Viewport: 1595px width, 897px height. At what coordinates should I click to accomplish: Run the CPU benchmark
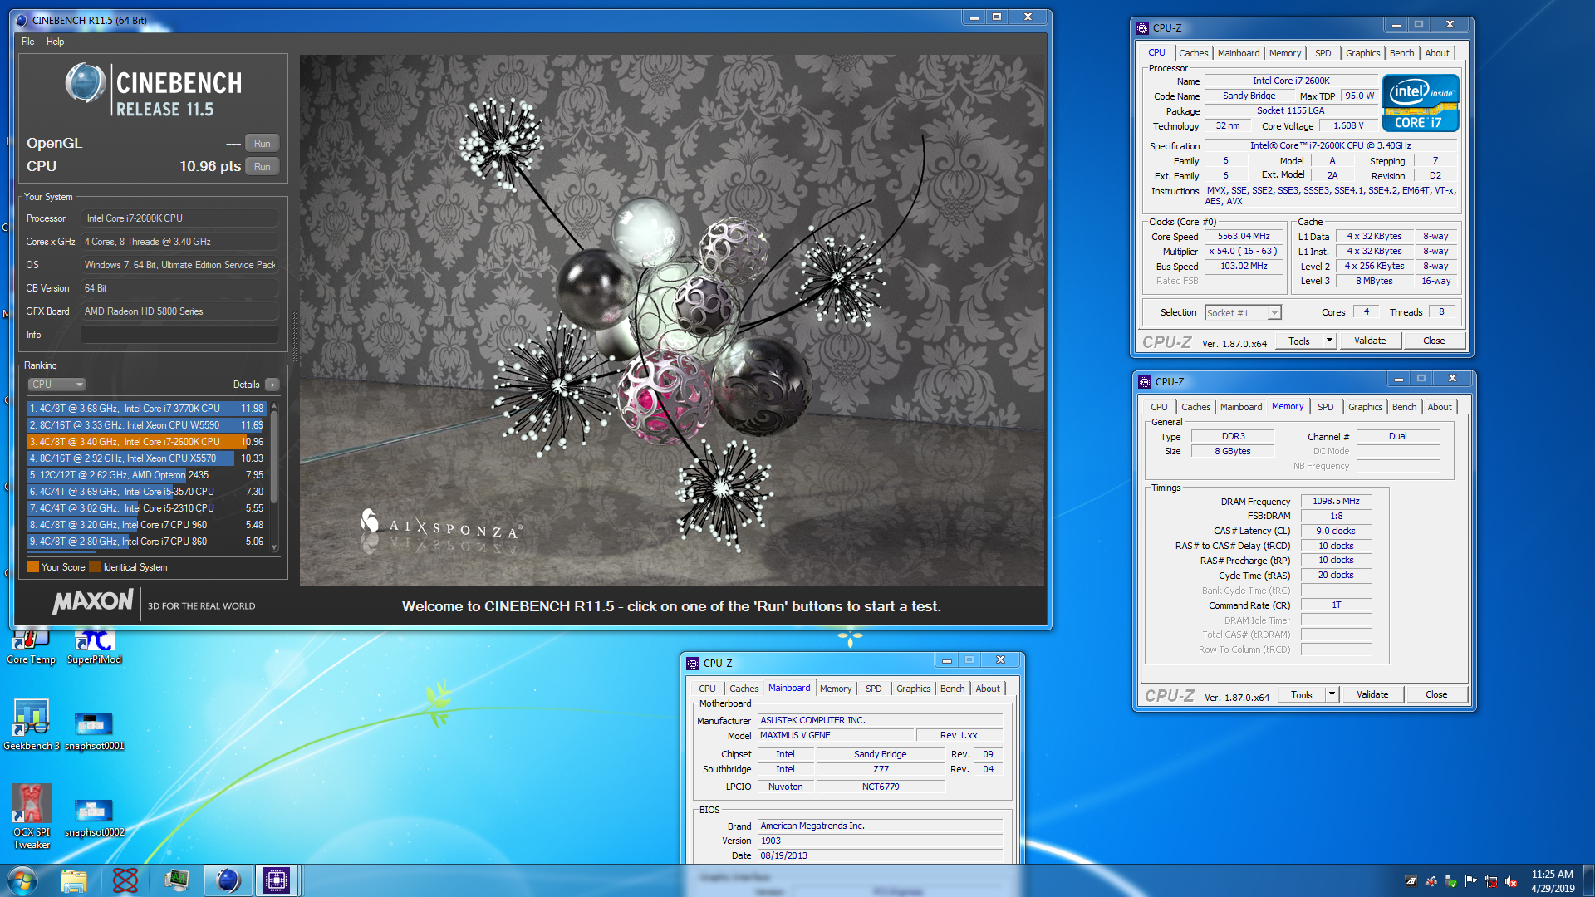[x=262, y=167]
